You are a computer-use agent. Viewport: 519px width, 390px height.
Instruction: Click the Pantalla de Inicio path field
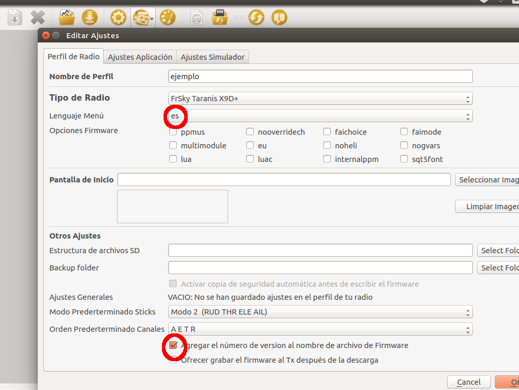pos(284,179)
